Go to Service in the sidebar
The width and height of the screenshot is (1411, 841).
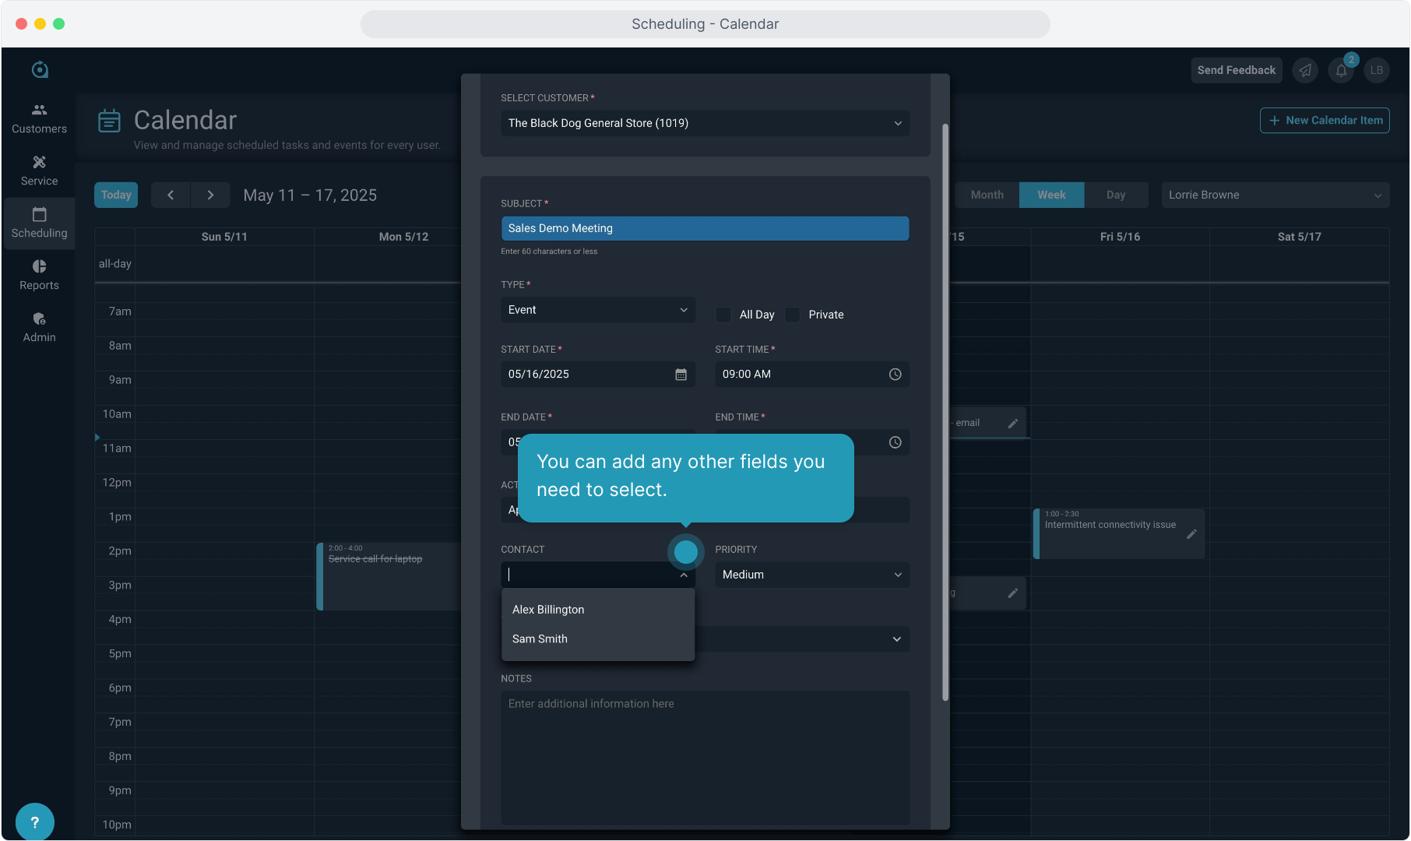(39, 171)
